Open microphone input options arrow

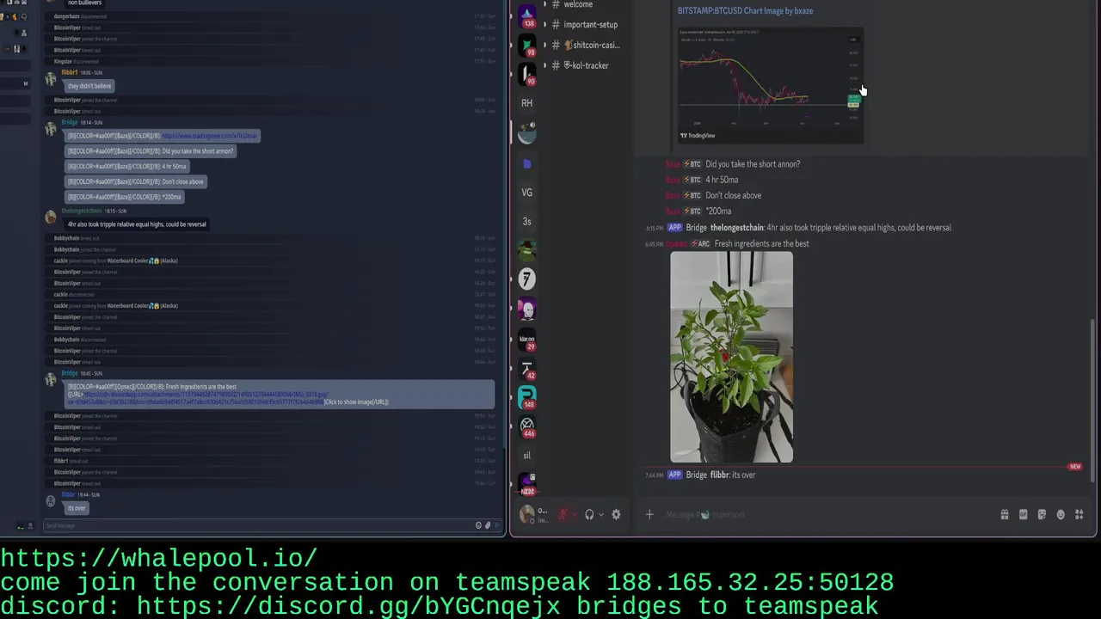tap(574, 515)
